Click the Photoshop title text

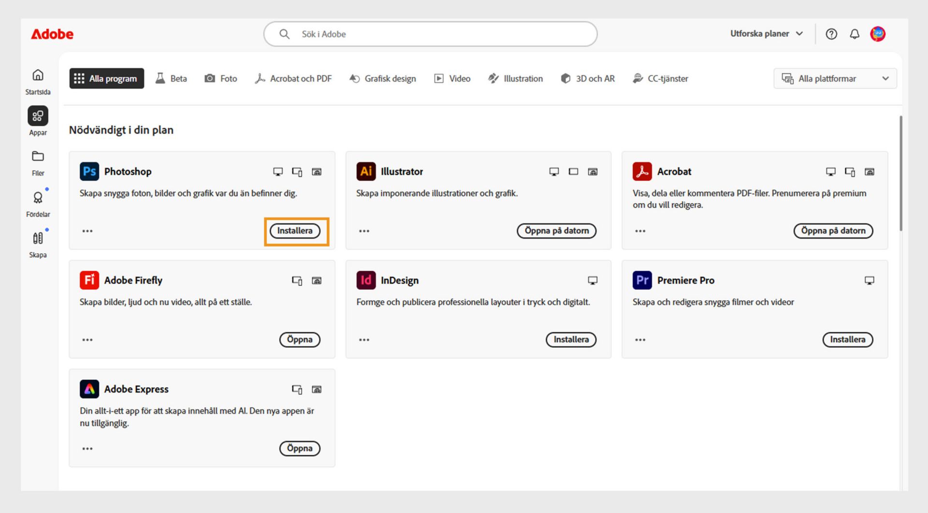click(128, 172)
